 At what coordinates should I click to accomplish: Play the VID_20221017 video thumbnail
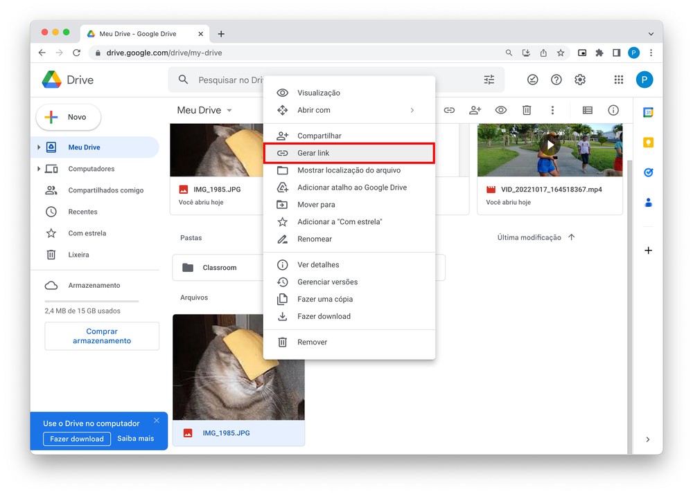point(550,146)
